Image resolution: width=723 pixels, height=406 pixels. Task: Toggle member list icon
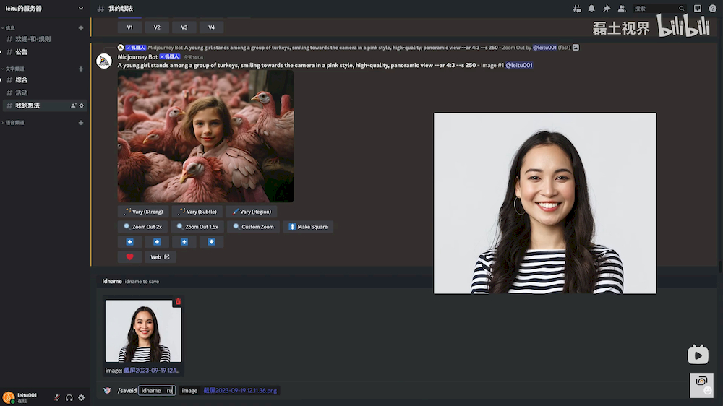(x=622, y=8)
